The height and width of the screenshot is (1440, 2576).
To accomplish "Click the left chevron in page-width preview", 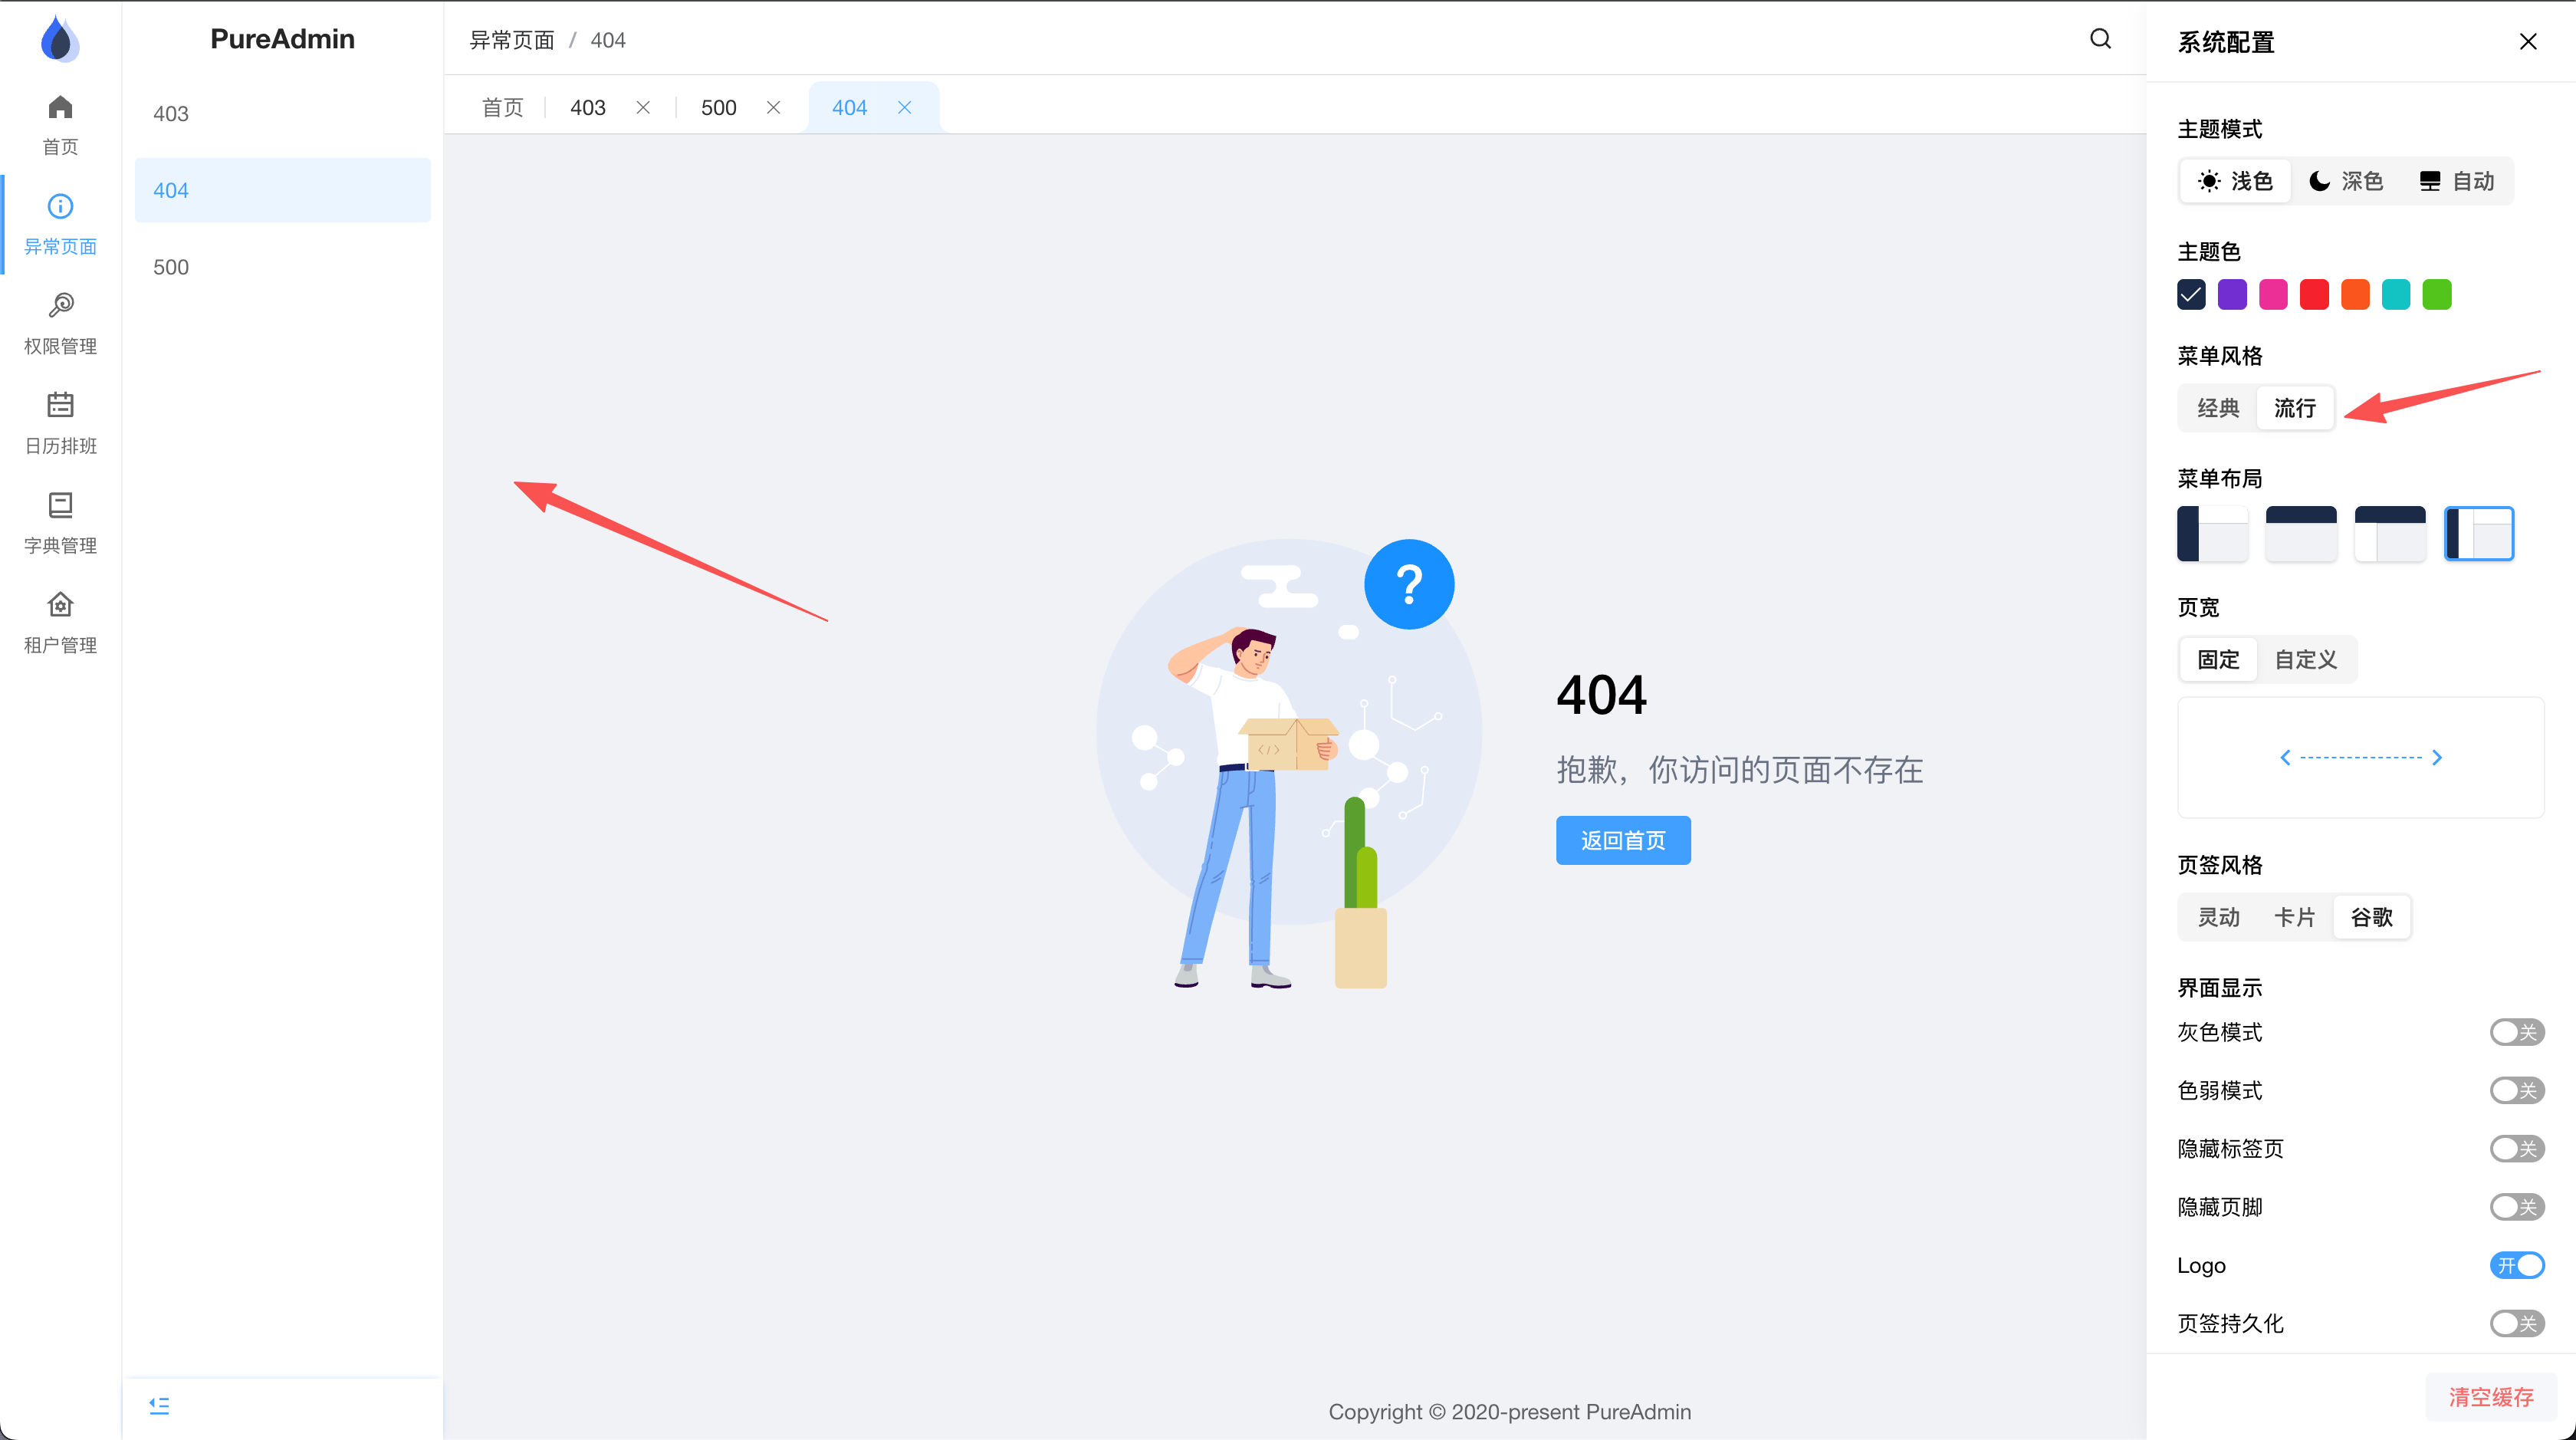I will [x=2285, y=757].
